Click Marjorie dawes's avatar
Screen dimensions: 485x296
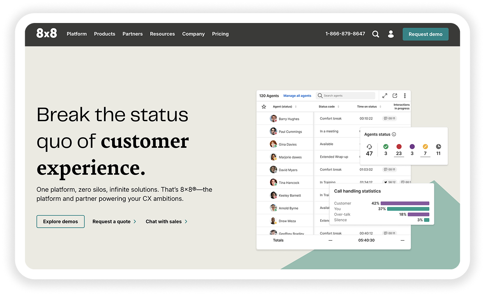pyautogui.click(x=273, y=157)
